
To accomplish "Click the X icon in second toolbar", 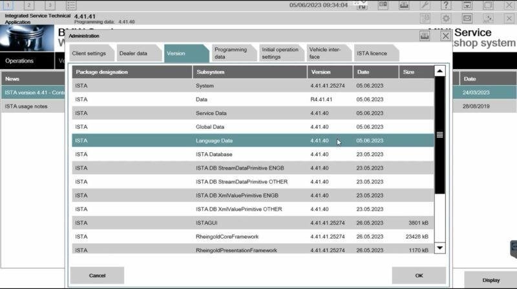I will coord(509,19).
